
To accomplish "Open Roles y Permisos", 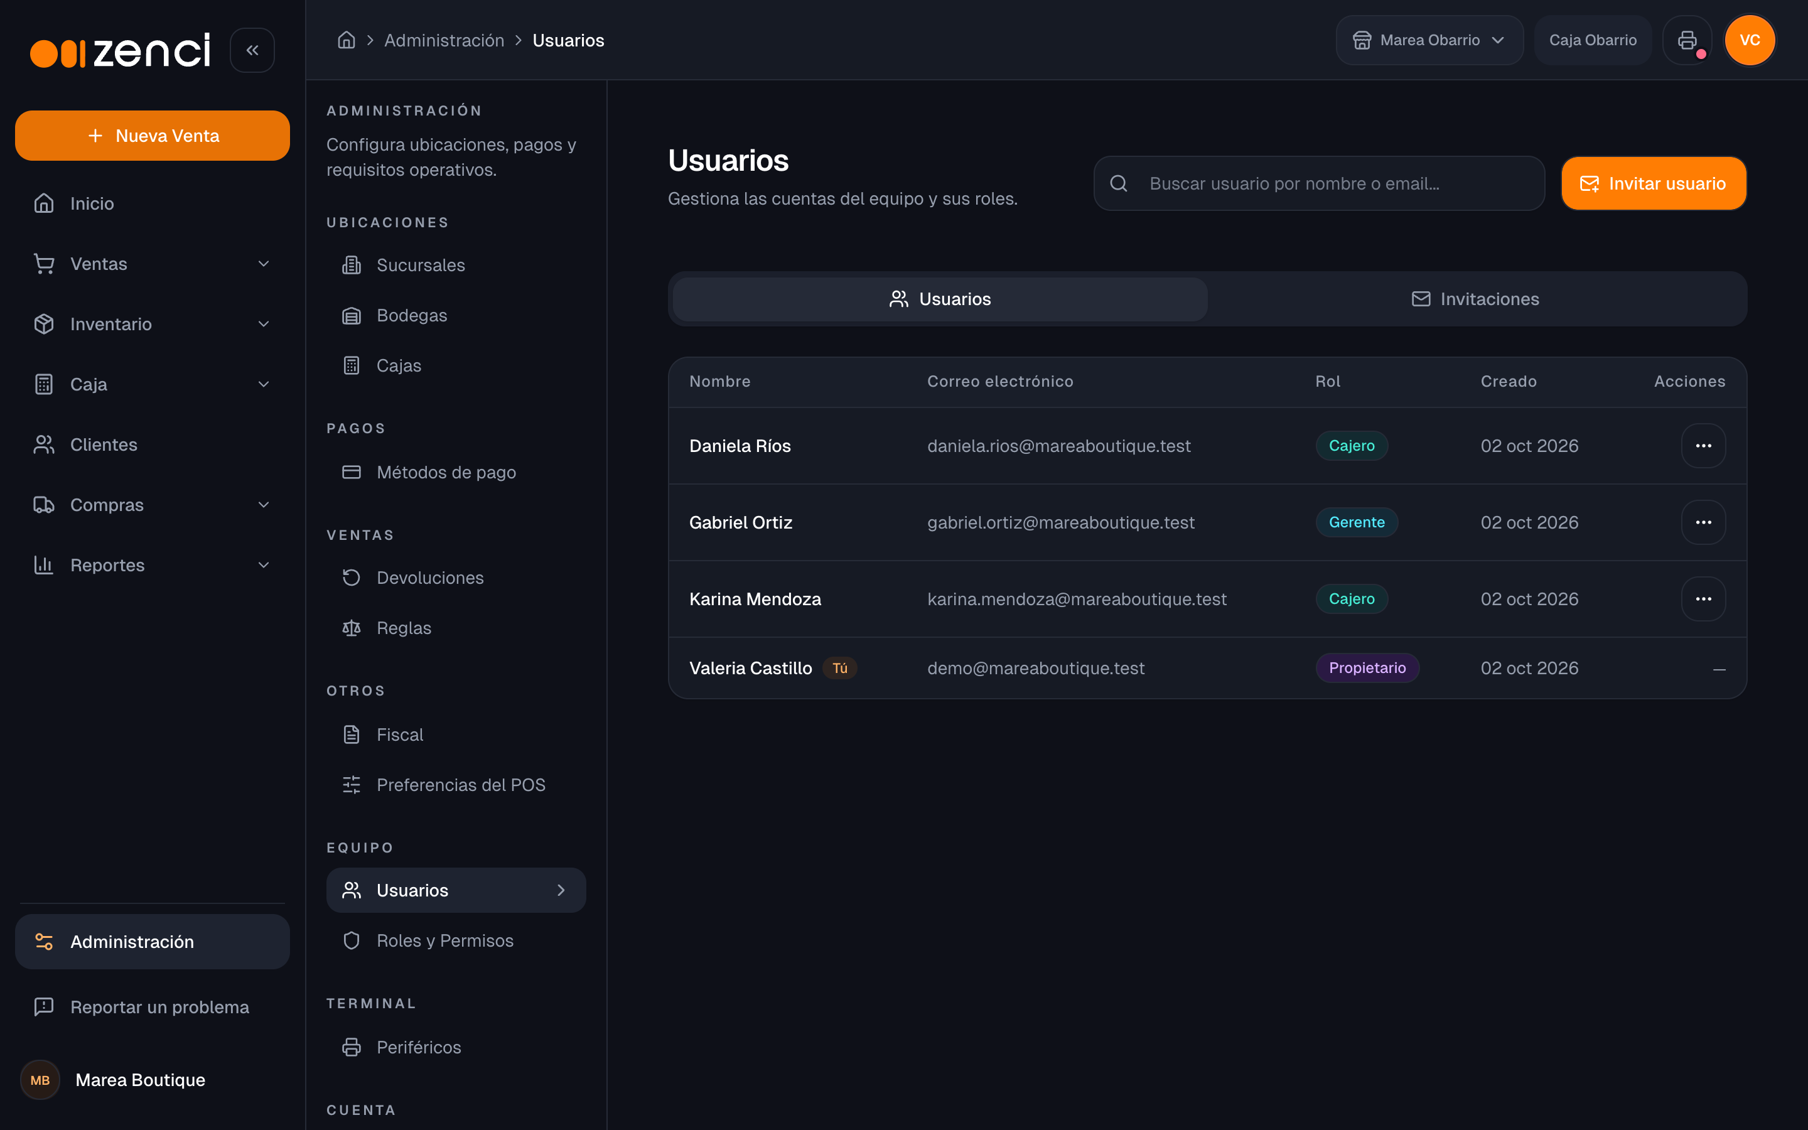I will [456, 940].
